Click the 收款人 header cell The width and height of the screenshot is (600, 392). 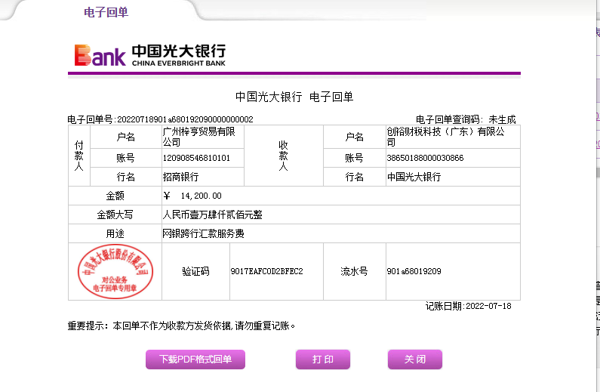(x=284, y=156)
